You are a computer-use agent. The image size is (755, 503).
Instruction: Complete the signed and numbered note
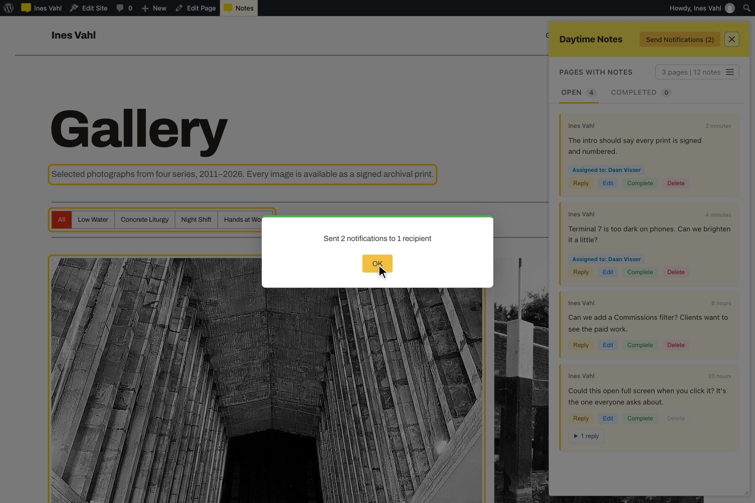tap(640, 183)
